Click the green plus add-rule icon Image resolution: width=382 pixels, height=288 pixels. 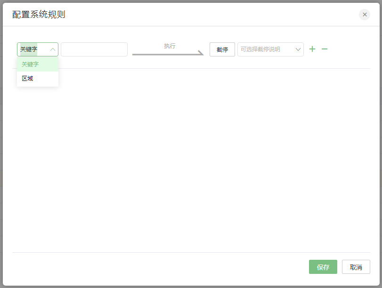(312, 49)
